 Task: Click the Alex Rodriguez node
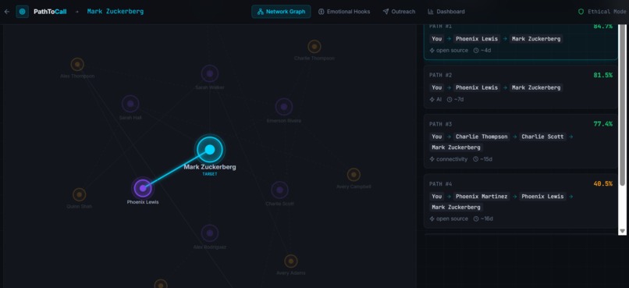point(209,233)
